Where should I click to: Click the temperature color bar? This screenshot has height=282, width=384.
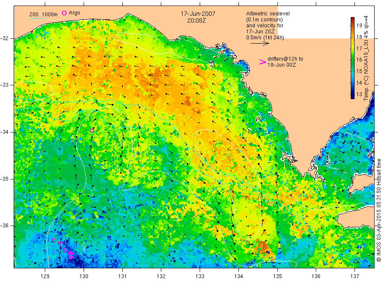[x=352, y=58]
